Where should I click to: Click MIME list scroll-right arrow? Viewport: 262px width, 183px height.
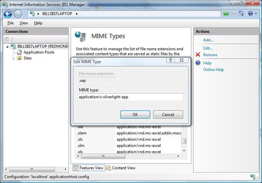point(178,156)
